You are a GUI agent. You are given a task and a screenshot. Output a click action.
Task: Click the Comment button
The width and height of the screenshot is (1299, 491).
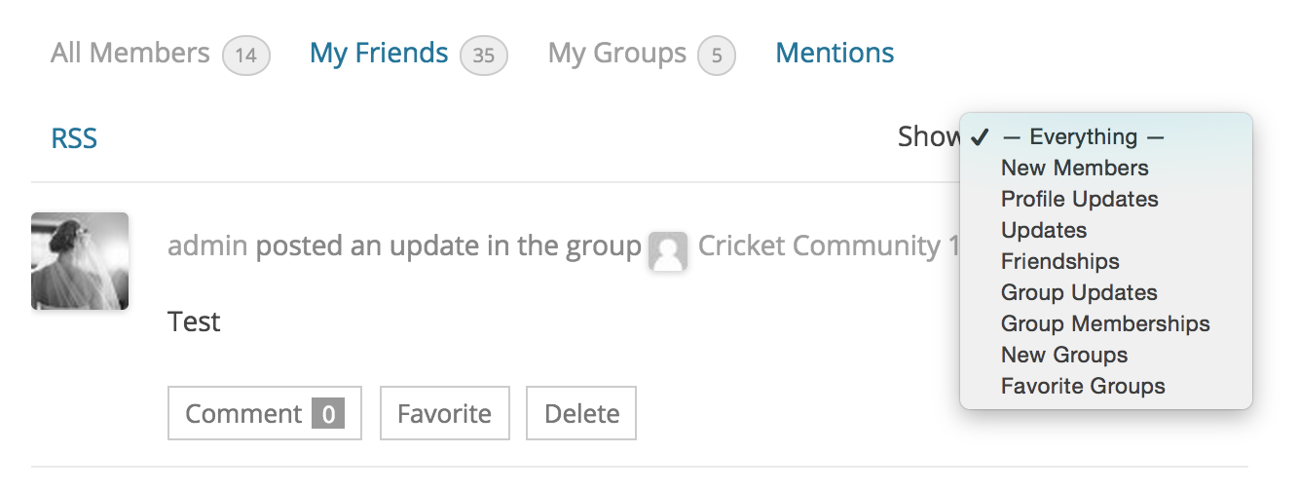[x=264, y=413]
